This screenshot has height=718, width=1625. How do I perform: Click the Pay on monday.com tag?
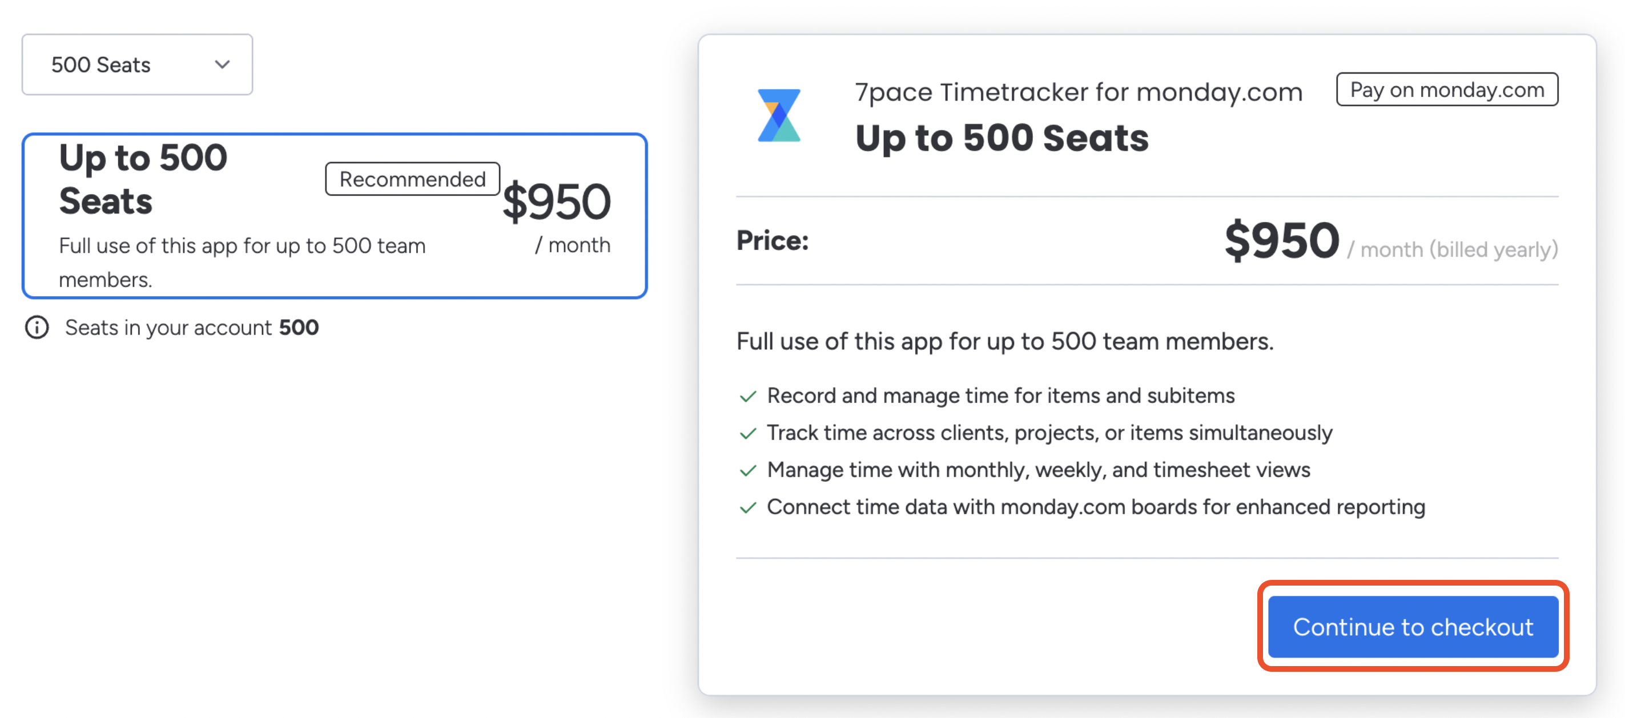point(1447,90)
